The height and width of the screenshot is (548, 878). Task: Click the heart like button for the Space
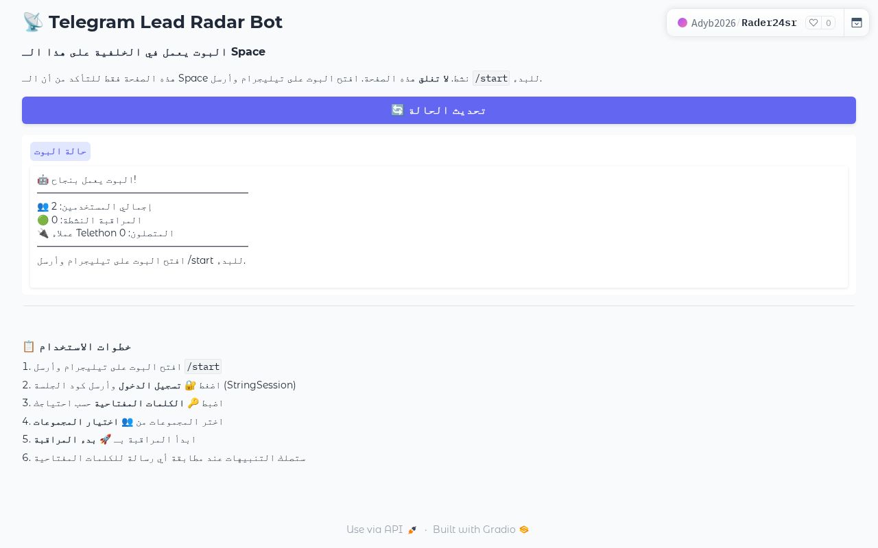point(814,23)
